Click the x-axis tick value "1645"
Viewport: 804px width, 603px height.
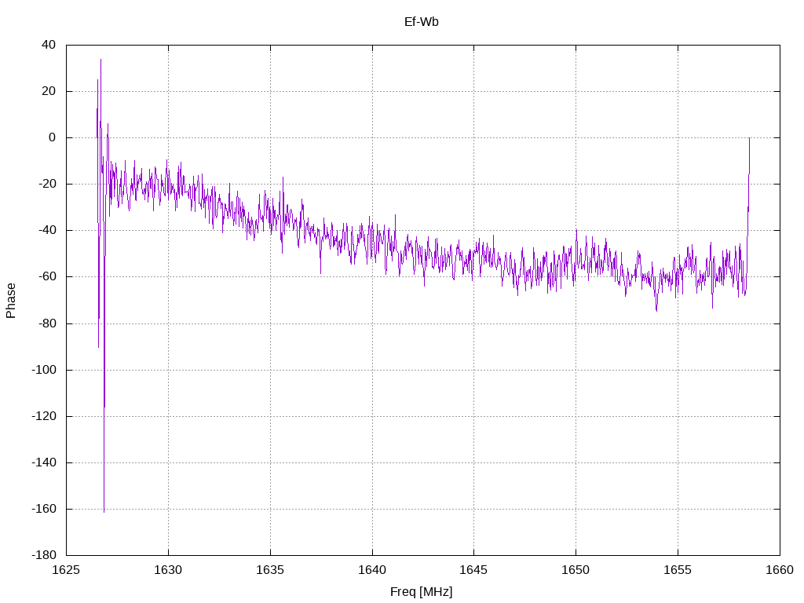click(x=473, y=570)
